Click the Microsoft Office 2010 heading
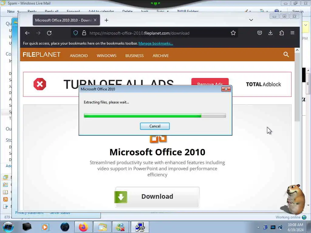 tap(157, 152)
